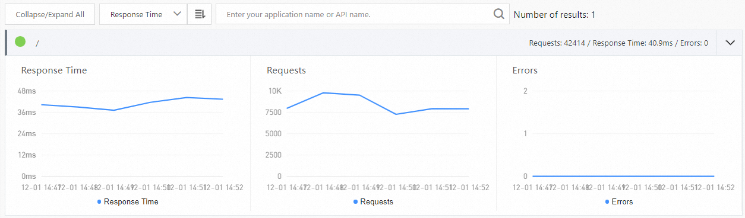This screenshot has height=218, width=745.
Task: Click the Errors chart title
Action: tap(525, 70)
